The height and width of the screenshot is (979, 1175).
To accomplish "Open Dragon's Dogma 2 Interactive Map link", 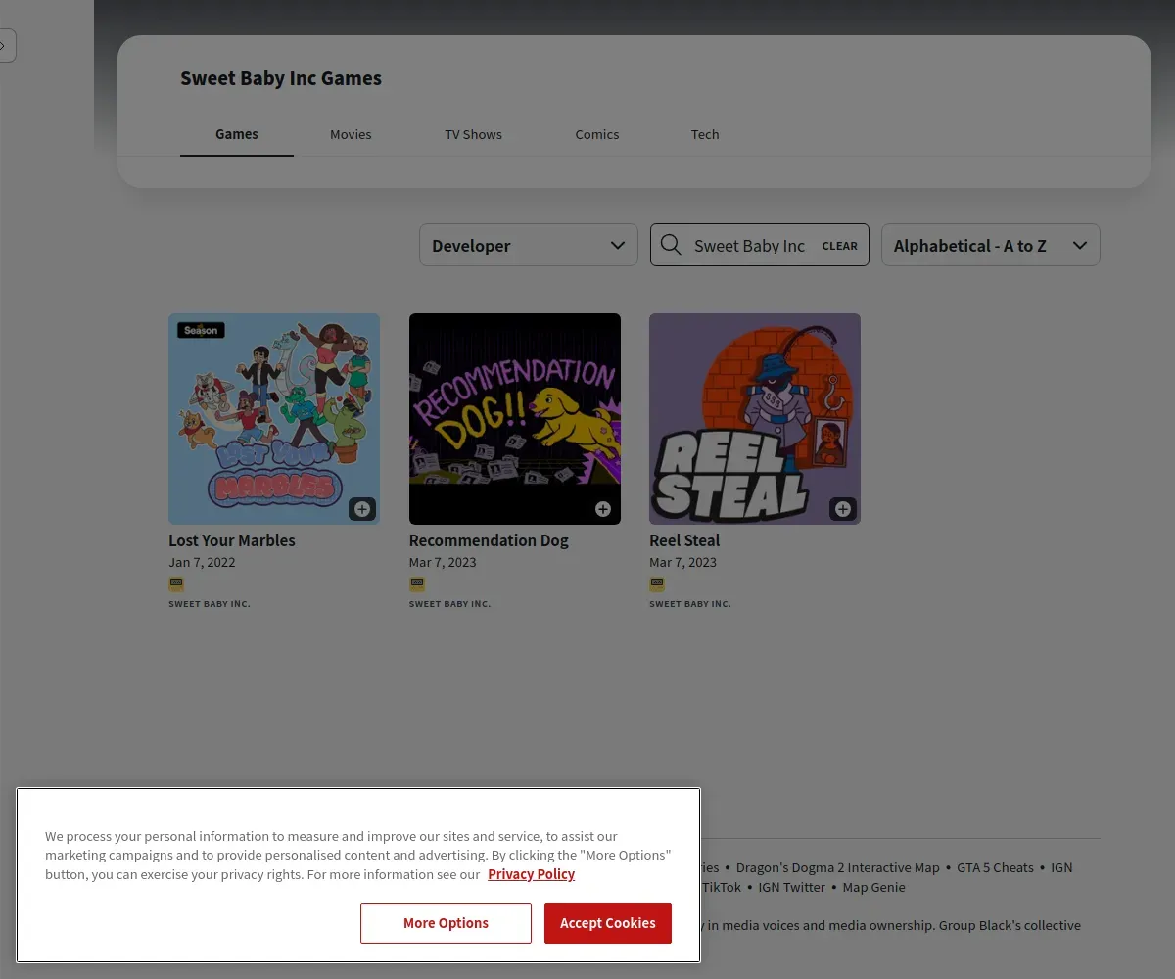I will tap(837, 867).
